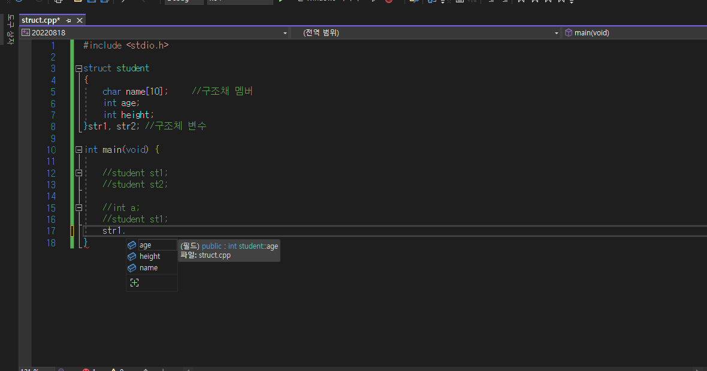The height and width of the screenshot is (371, 707).
Task: Open the 도구 상자 side panel tab
Action: tap(11, 30)
